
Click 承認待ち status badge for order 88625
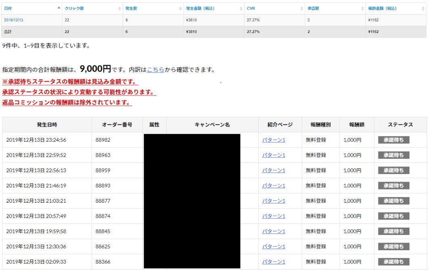click(x=394, y=246)
